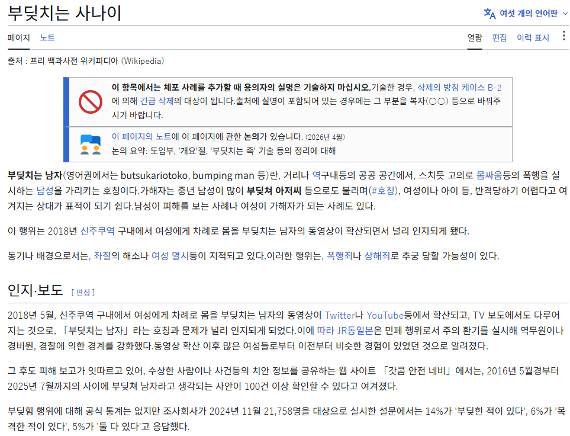The height and width of the screenshot is (436, 570).
Task: Open the 삭제의 방침 케이스 B-2 link
Action: tap(459, 87)
